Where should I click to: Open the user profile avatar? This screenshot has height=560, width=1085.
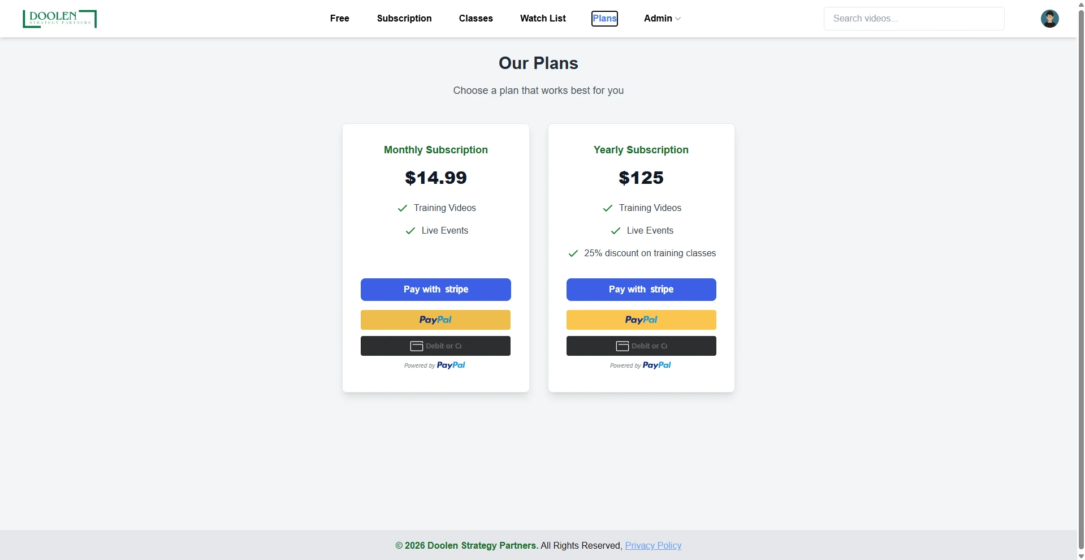click(x=1049, y=19)
